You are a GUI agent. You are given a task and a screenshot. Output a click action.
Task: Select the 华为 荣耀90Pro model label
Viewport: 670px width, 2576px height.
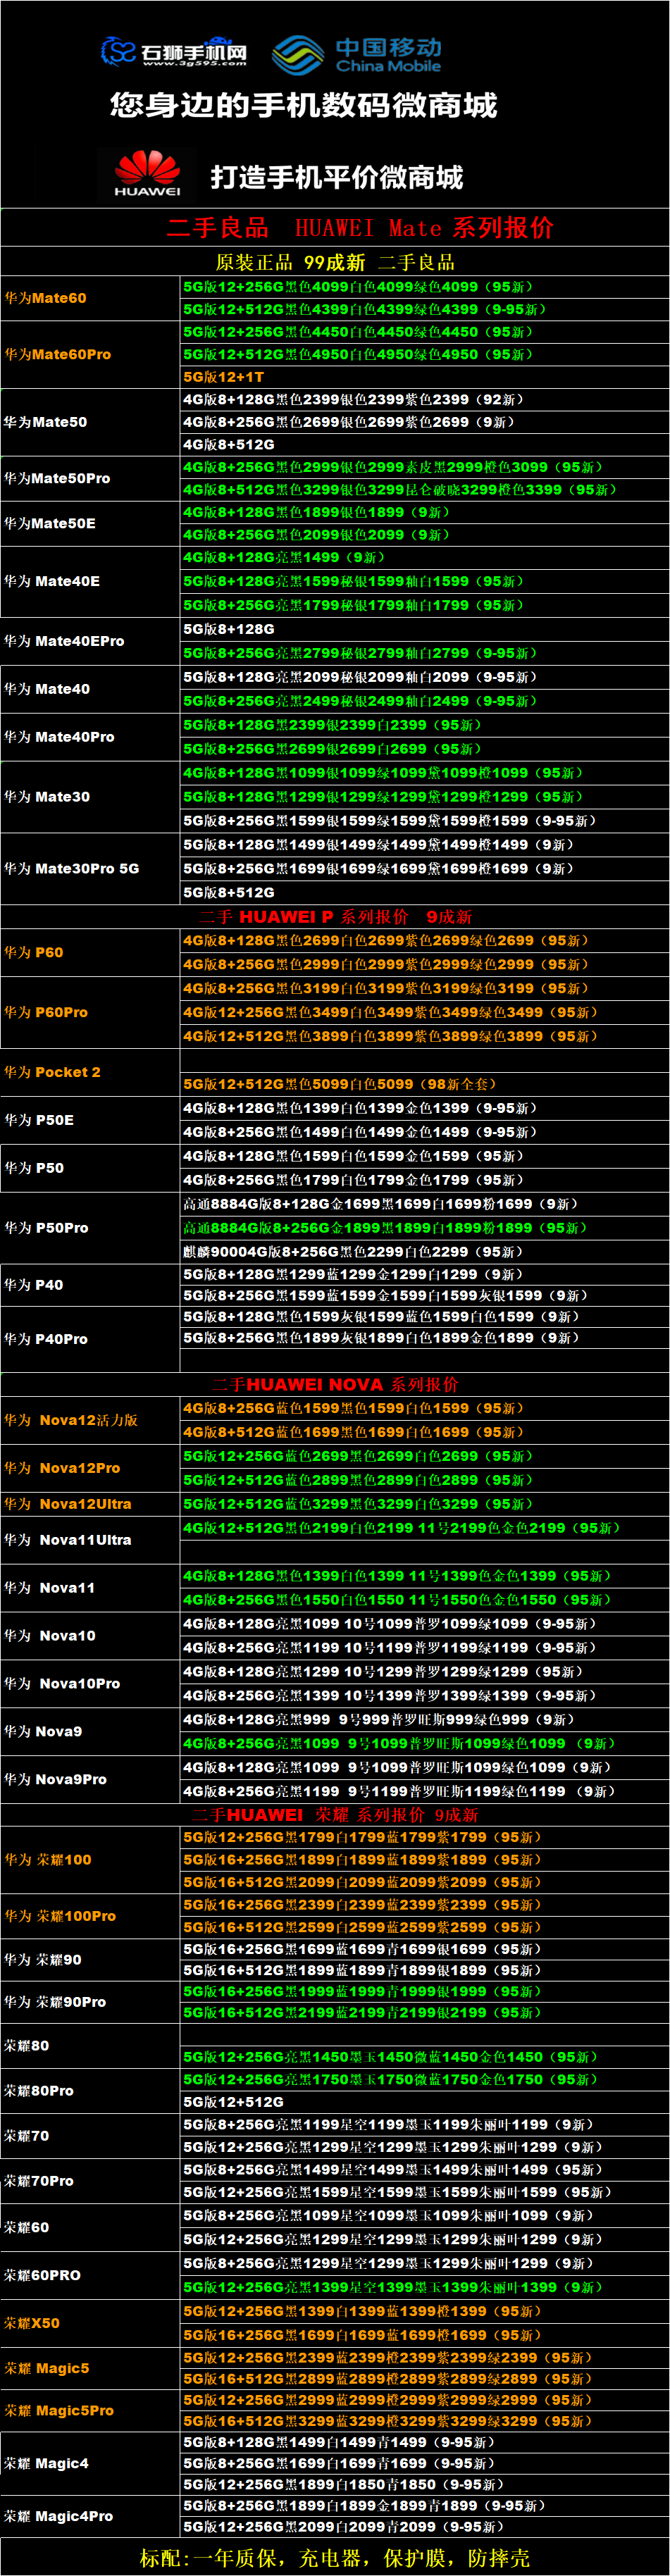click(x=55, y=2002)
